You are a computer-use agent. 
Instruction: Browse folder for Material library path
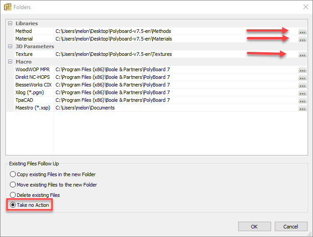[303, 39]
